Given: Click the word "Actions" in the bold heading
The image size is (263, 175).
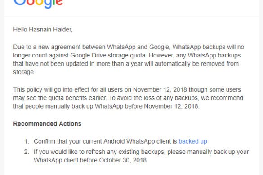Looking at the screenshot, I should [x=70, y=124].
